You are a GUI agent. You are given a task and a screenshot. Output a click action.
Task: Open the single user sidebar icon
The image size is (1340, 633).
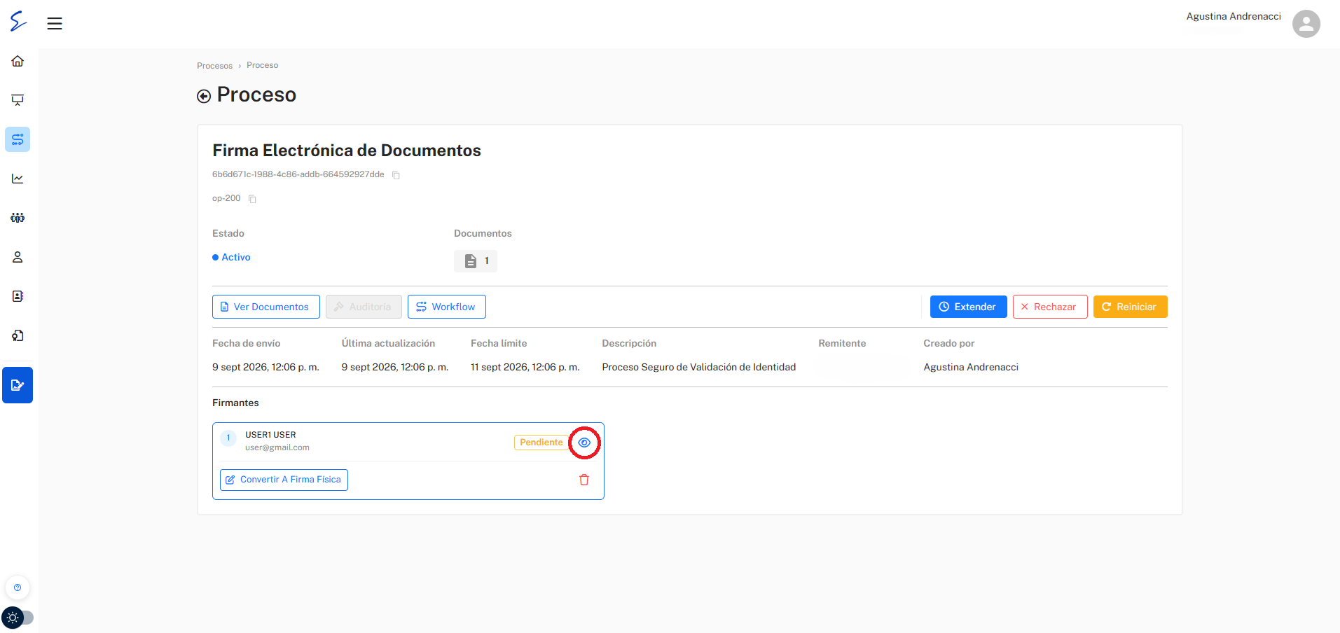(18, 257)
